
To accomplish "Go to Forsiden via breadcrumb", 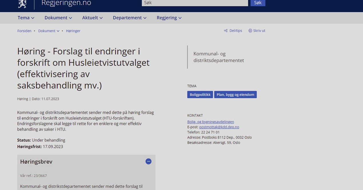I will coord(24,31).
